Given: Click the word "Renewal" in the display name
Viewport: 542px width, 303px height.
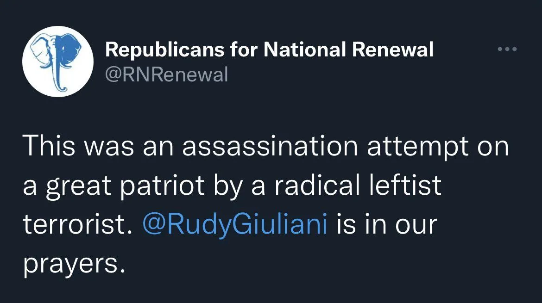Looking at the screenshot, I should [392, 49].
